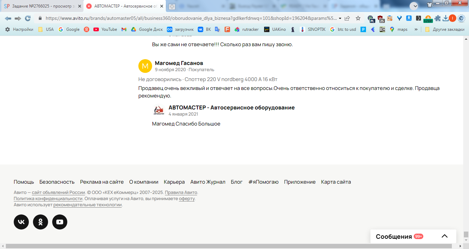Image resolution: width=469 pixels, height=249 pixels.
Task: Open the Другие закладки bookmarks folder
Action: click(x=445, y=29)
